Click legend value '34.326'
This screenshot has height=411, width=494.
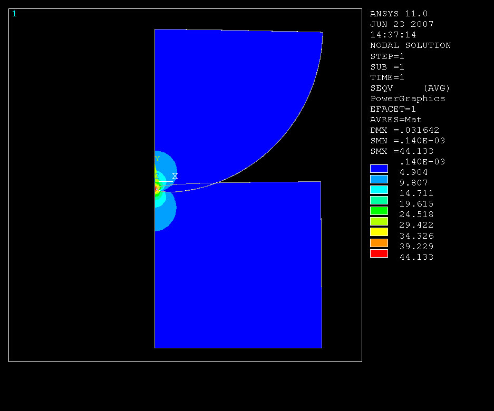tap(416, 236)
